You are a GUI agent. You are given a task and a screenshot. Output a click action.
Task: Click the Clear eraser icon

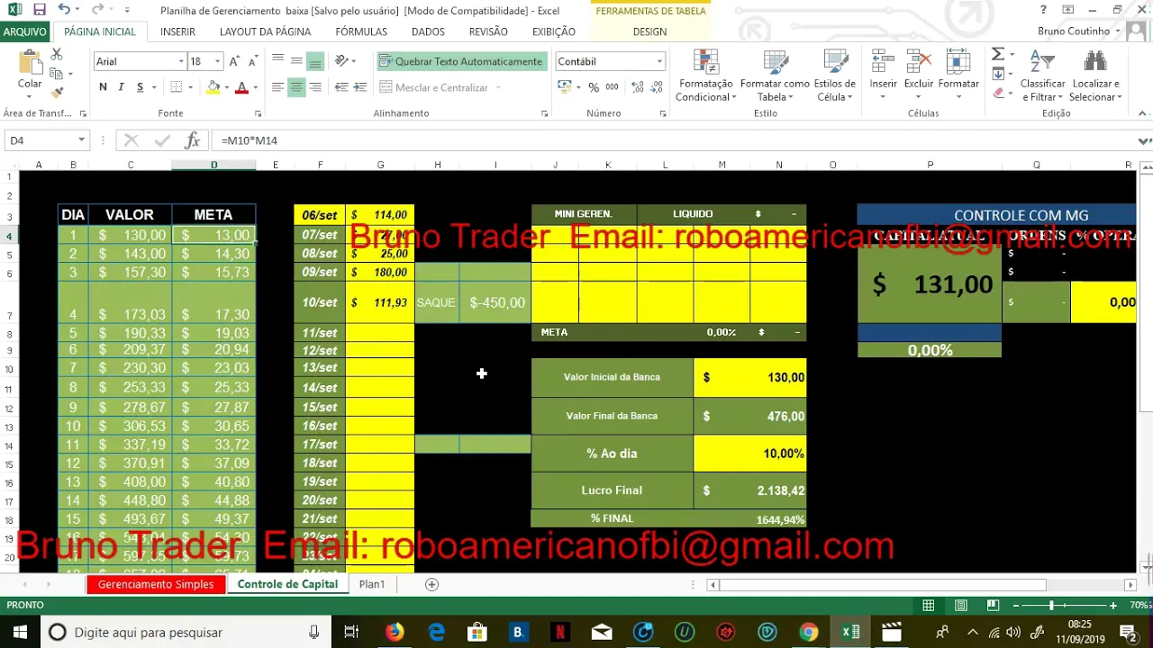(x=998, y=93)
